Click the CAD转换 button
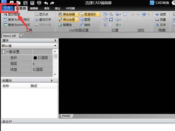 tap(160, 3)
